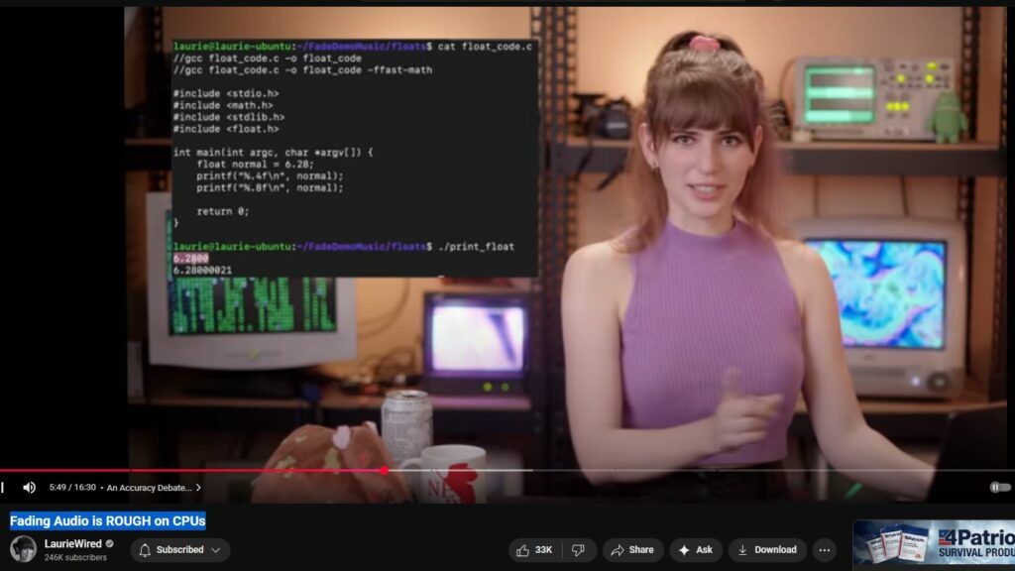Share this video

click(632, 550)
